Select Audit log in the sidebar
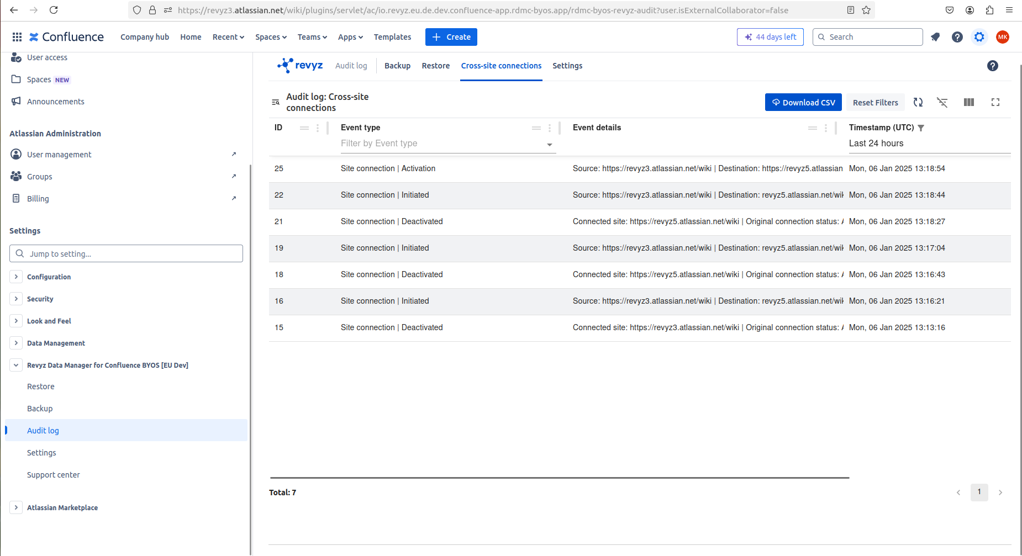The height and width of the screenshot is (556, 1022). 126,430
